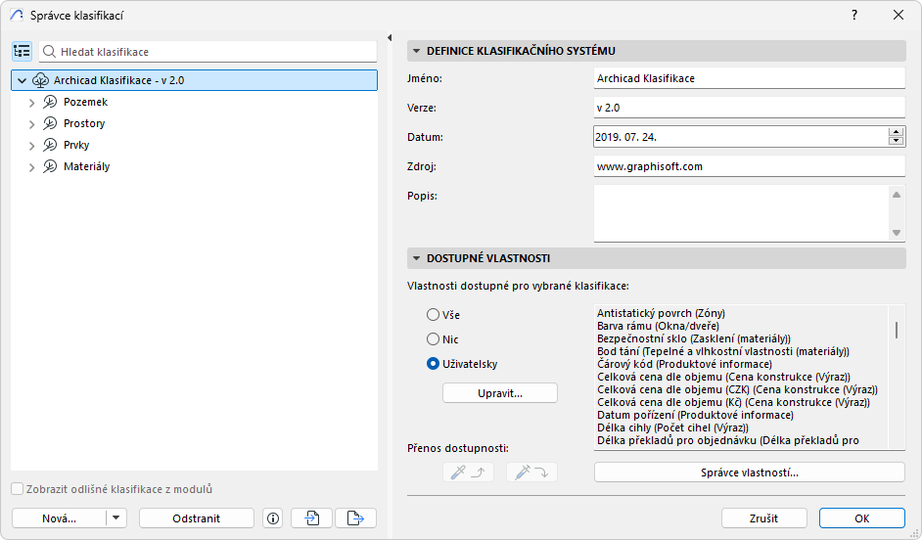Select Bod tání property entry
This screenshot has width=922, height=540.
(723, 351)
